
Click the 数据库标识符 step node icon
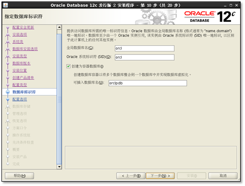click(x=8, y=92)
